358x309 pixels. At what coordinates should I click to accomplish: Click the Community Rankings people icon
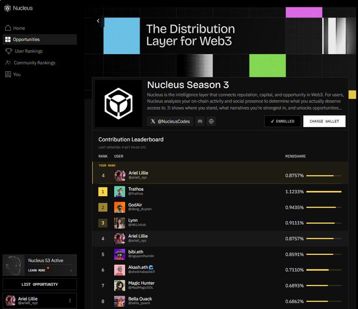(8, 63)
